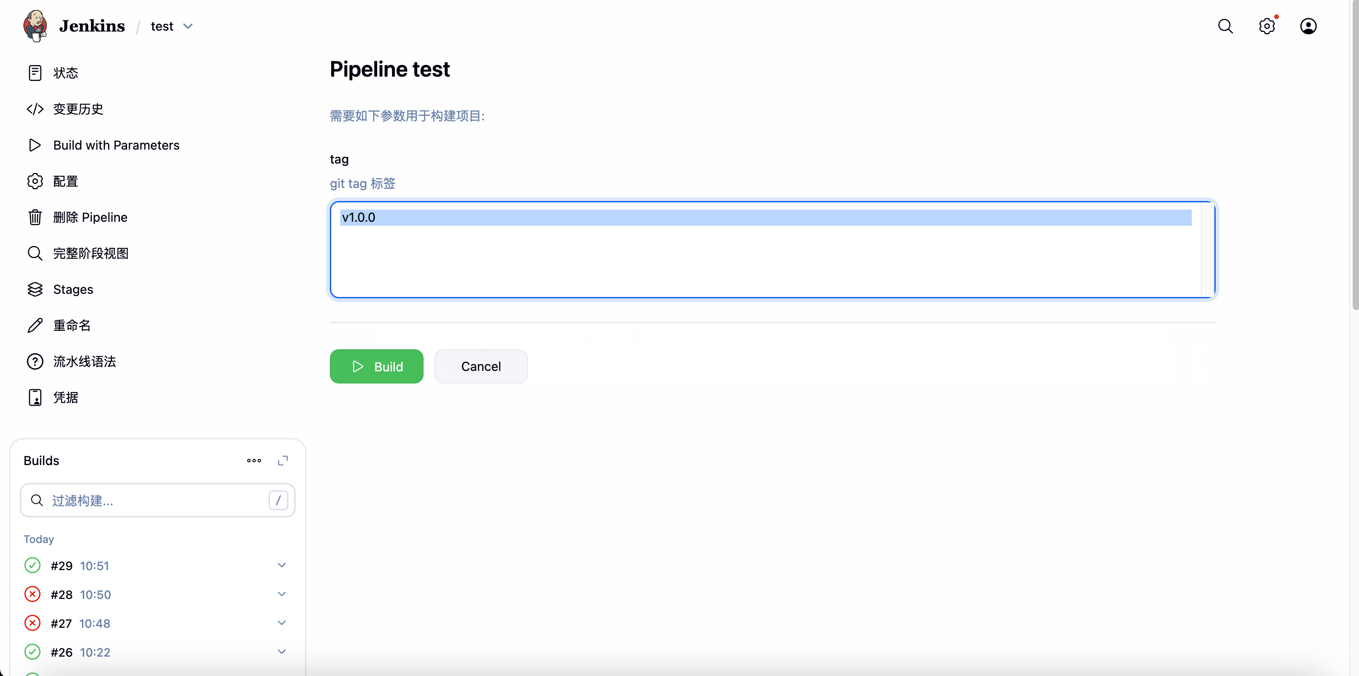Click the Jenkins logo icon
The height and width of the screenshot is (676, 1359).
pyautogui.click(x=35, y=26)
